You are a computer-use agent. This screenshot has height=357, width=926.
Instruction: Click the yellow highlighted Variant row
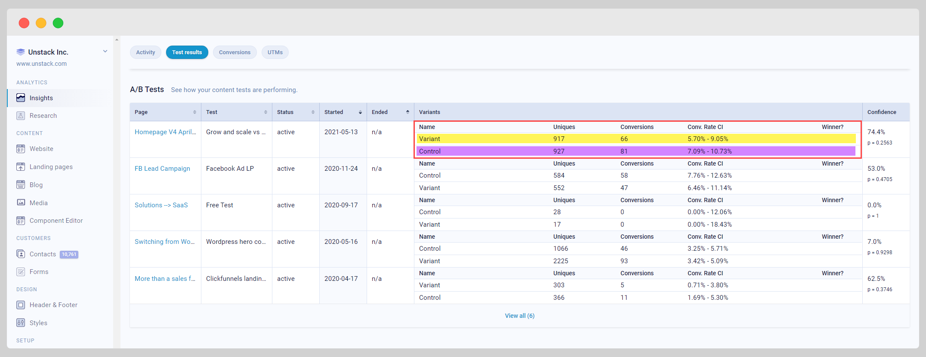pyautogui.click(x=636, y=139)
